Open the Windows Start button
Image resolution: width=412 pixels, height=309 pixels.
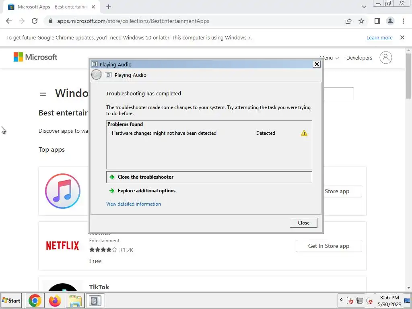click(11, 301)
